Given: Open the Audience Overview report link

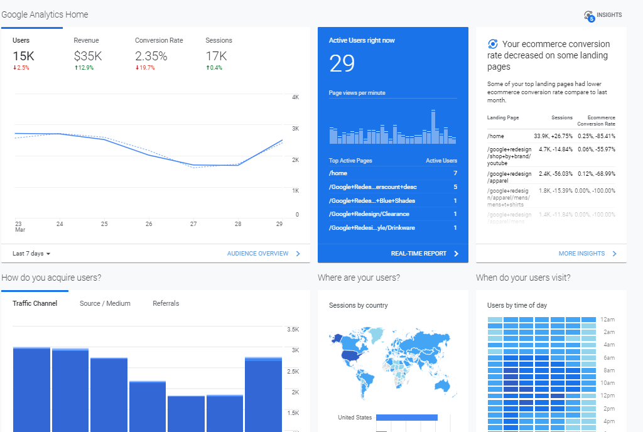Looking at the screenshot, I should point(257,254).
